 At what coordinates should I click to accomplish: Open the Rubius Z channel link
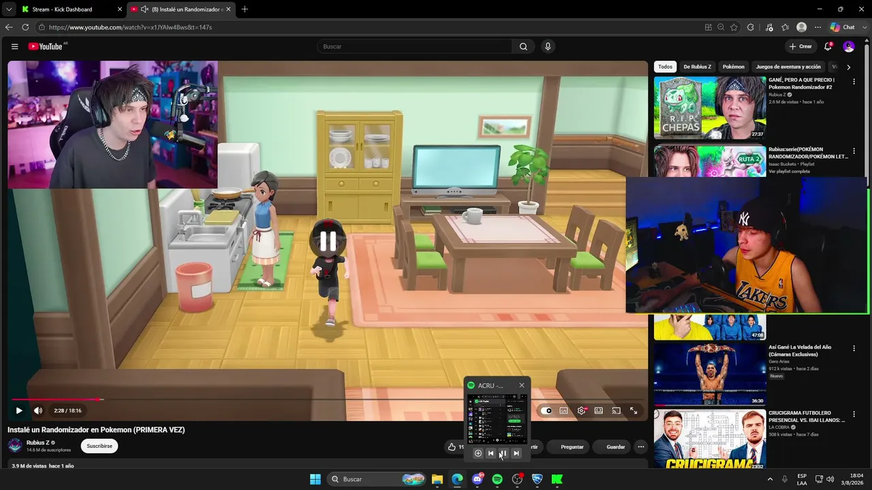[38, 442]
